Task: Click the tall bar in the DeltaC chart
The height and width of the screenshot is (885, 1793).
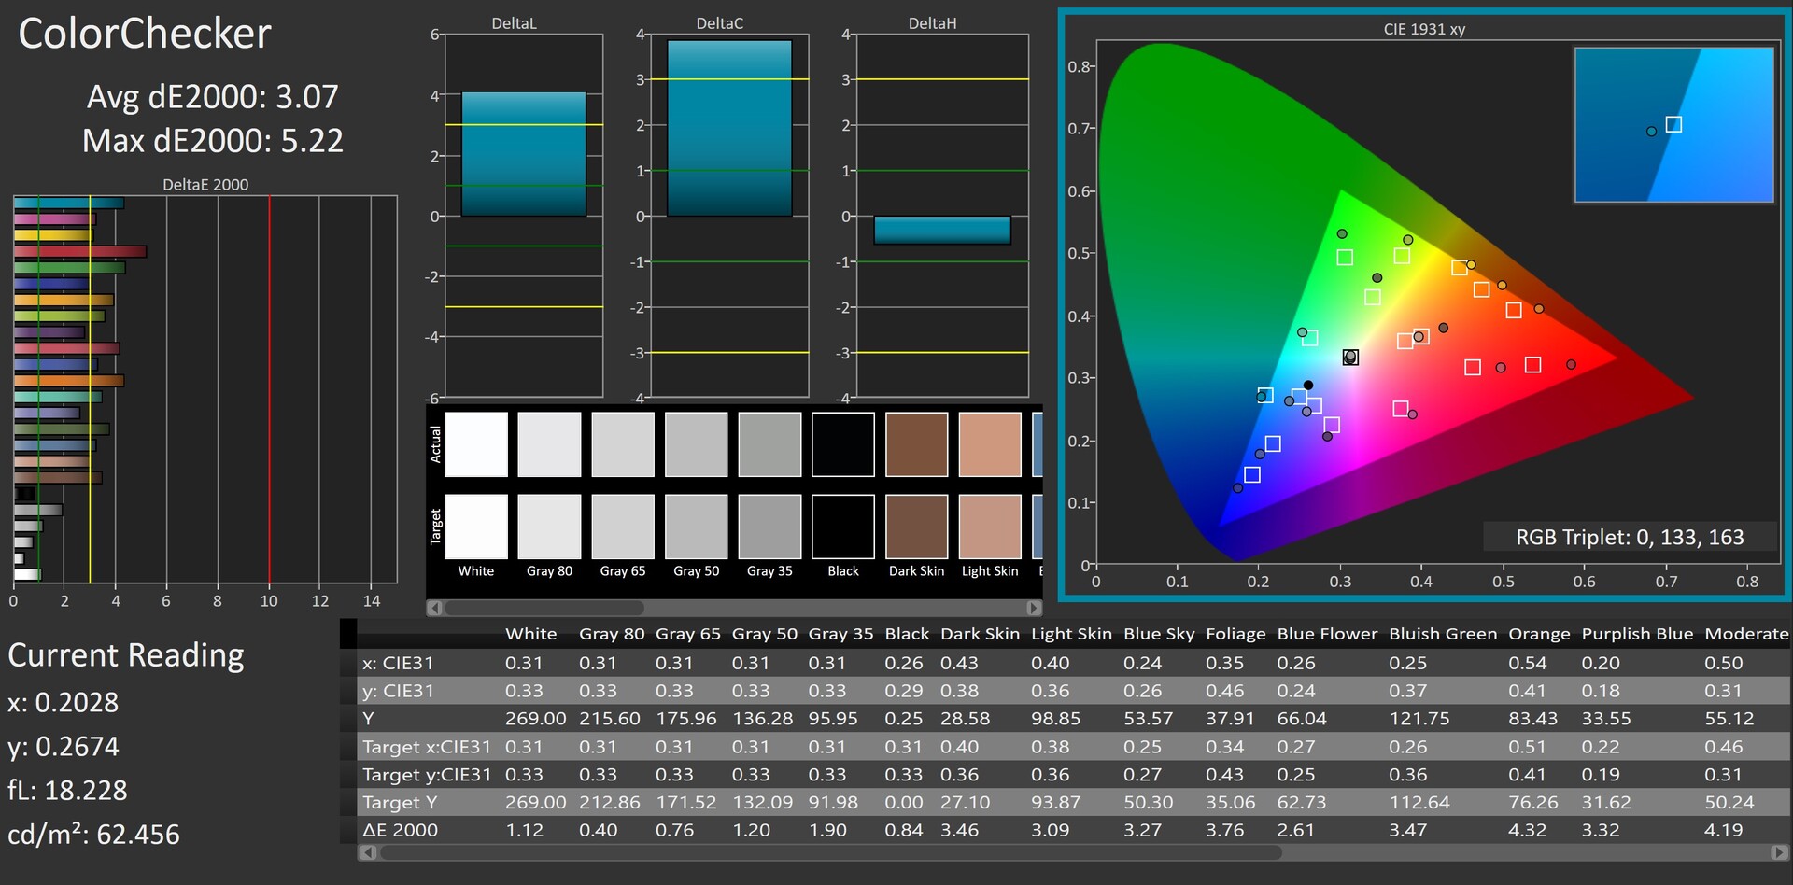Action: 729,128
